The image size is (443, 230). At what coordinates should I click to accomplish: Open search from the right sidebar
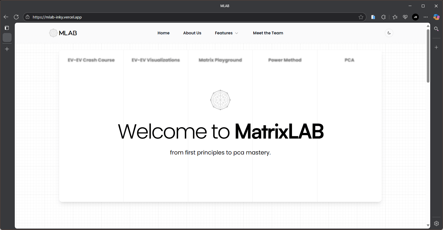(x=436, y=29)
